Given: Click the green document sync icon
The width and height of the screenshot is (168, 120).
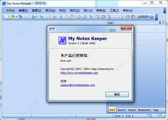Looking at the screenshot, I should coord(33,17).
